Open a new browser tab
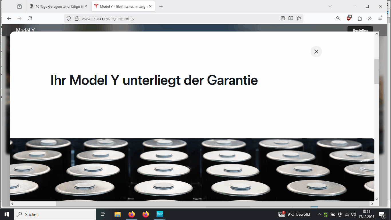391x220 pixels. click(x=161, y=6)
